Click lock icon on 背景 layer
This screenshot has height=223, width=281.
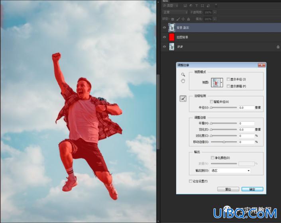(x=278, y=47)
